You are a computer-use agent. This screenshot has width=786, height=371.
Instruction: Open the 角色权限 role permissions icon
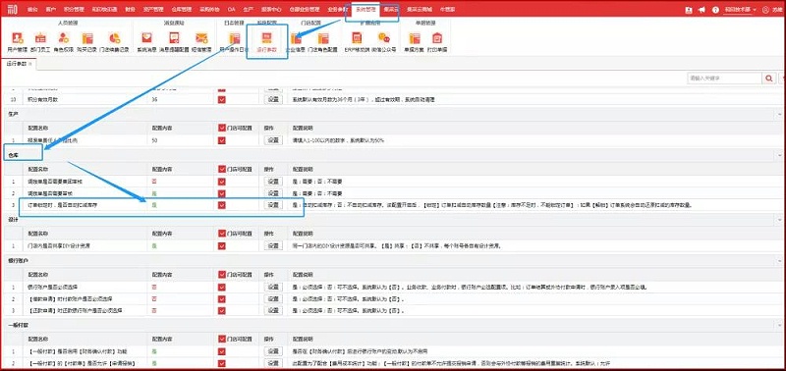tap(64, 42)
